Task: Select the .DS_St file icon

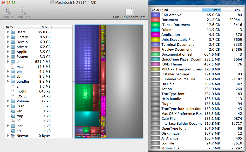Action: click(x=13, y=96)
